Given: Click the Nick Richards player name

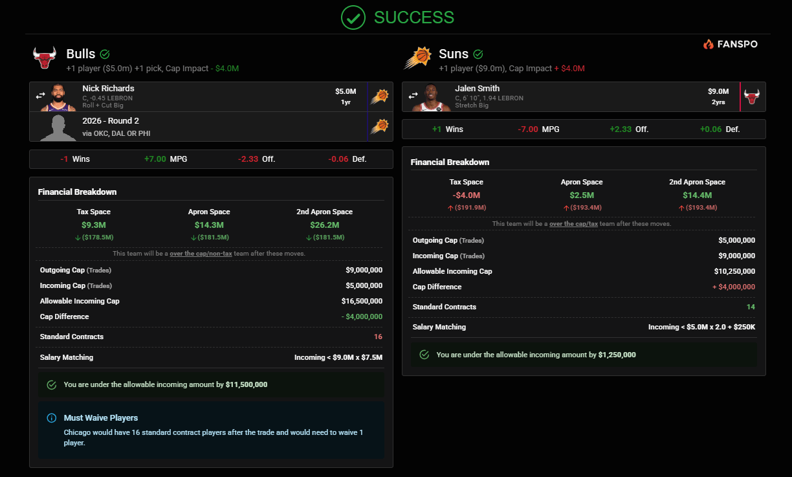Looking at the screenshot, I should click(x=108, y=89).
